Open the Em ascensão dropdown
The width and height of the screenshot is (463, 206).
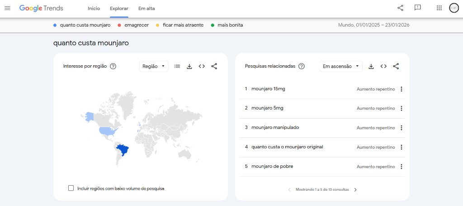pyautogui.click(x=341, y=66)
